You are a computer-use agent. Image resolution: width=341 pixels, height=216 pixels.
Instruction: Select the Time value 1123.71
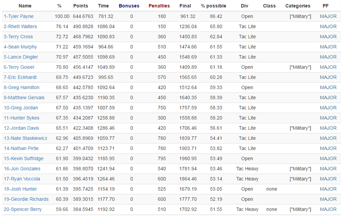tap(106, 149)
